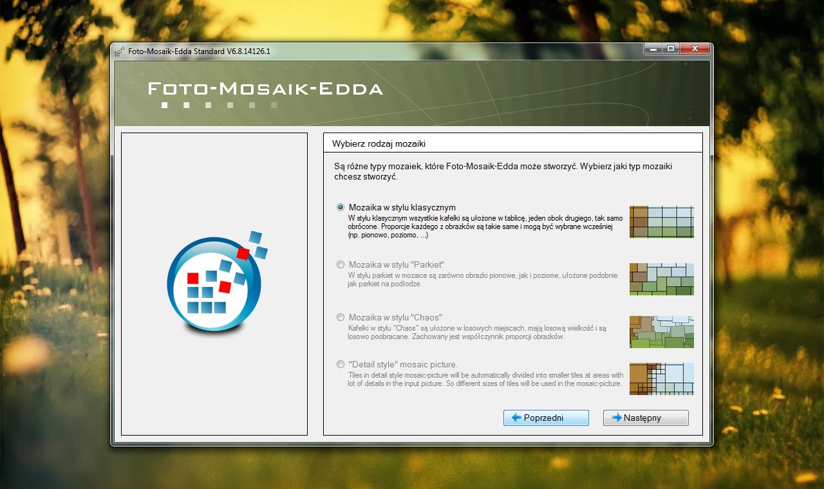Viewport: 824px width, 489px height.
Task: Minimize the Foto-Mosaik-Edda window
Action: coord(653,48)
